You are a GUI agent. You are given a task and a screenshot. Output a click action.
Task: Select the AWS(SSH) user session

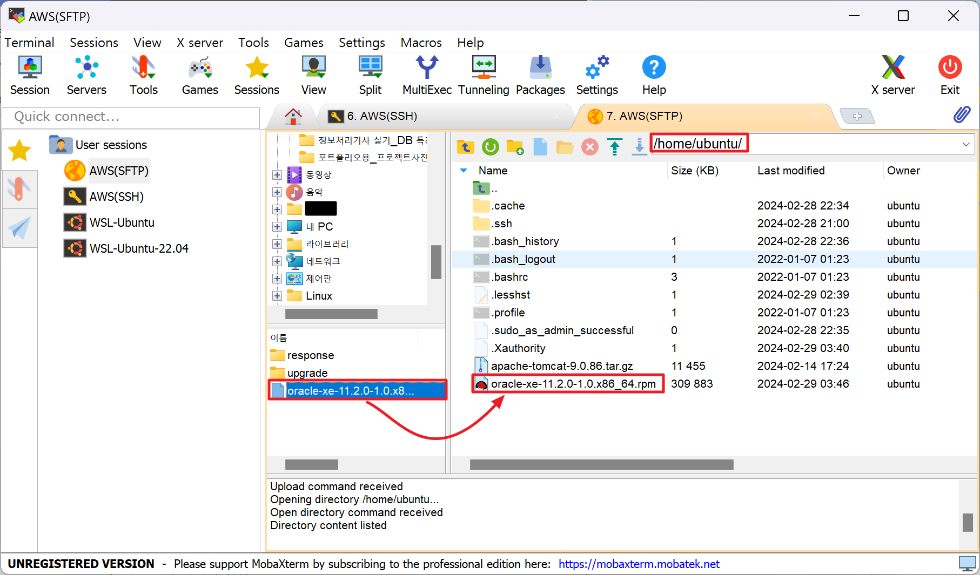pos(104,197)
